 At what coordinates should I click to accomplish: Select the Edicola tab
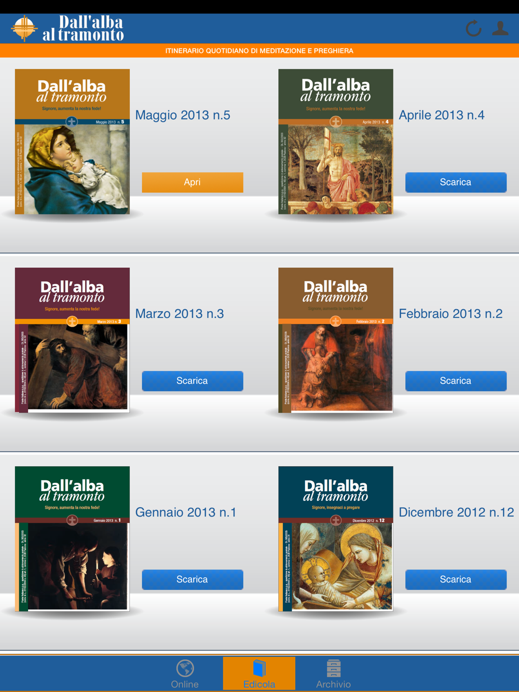tap(259, 674)
